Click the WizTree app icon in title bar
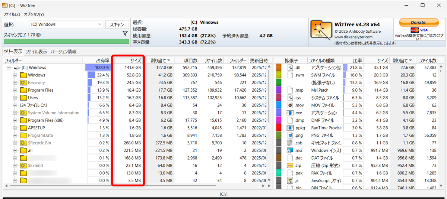The image size is (447, 199). 5,5
